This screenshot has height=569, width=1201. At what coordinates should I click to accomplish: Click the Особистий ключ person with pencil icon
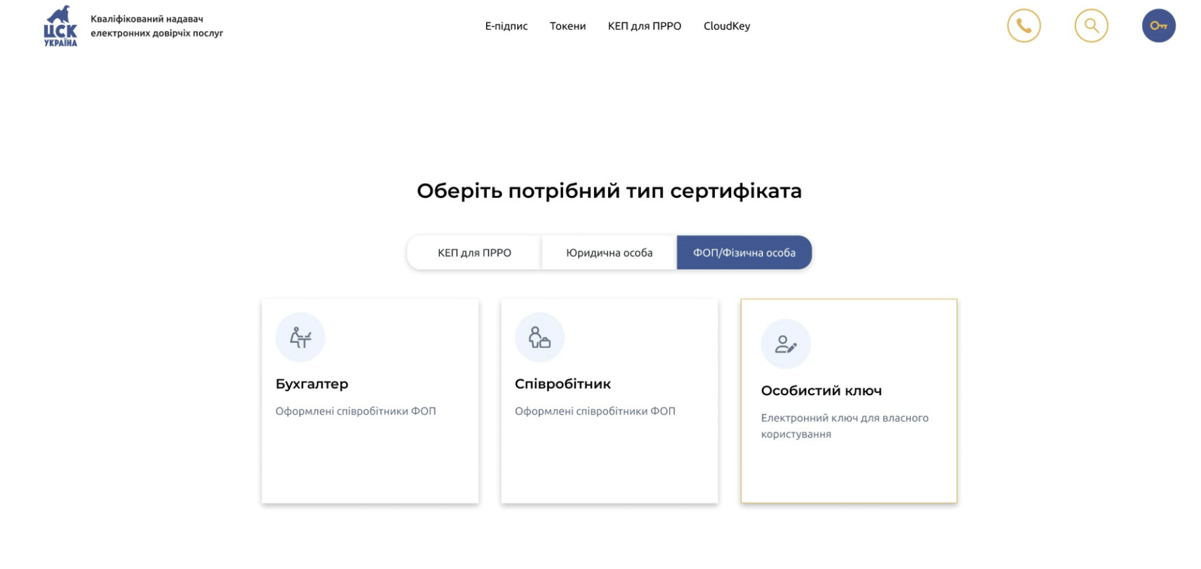(785, 344)
